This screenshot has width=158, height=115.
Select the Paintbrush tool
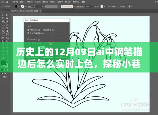[x=7, y=28]
